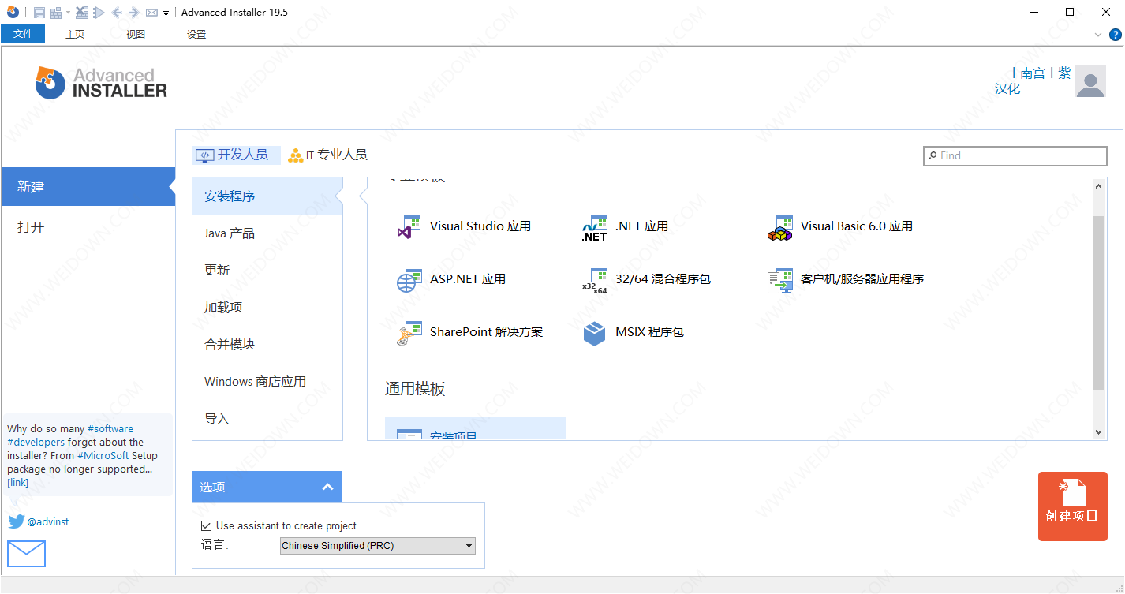Image resolution: width=1125 pixels, height=594 pixels.
Task: Select the .NET 应用 template icon
Action: click(x=595, y=228)
